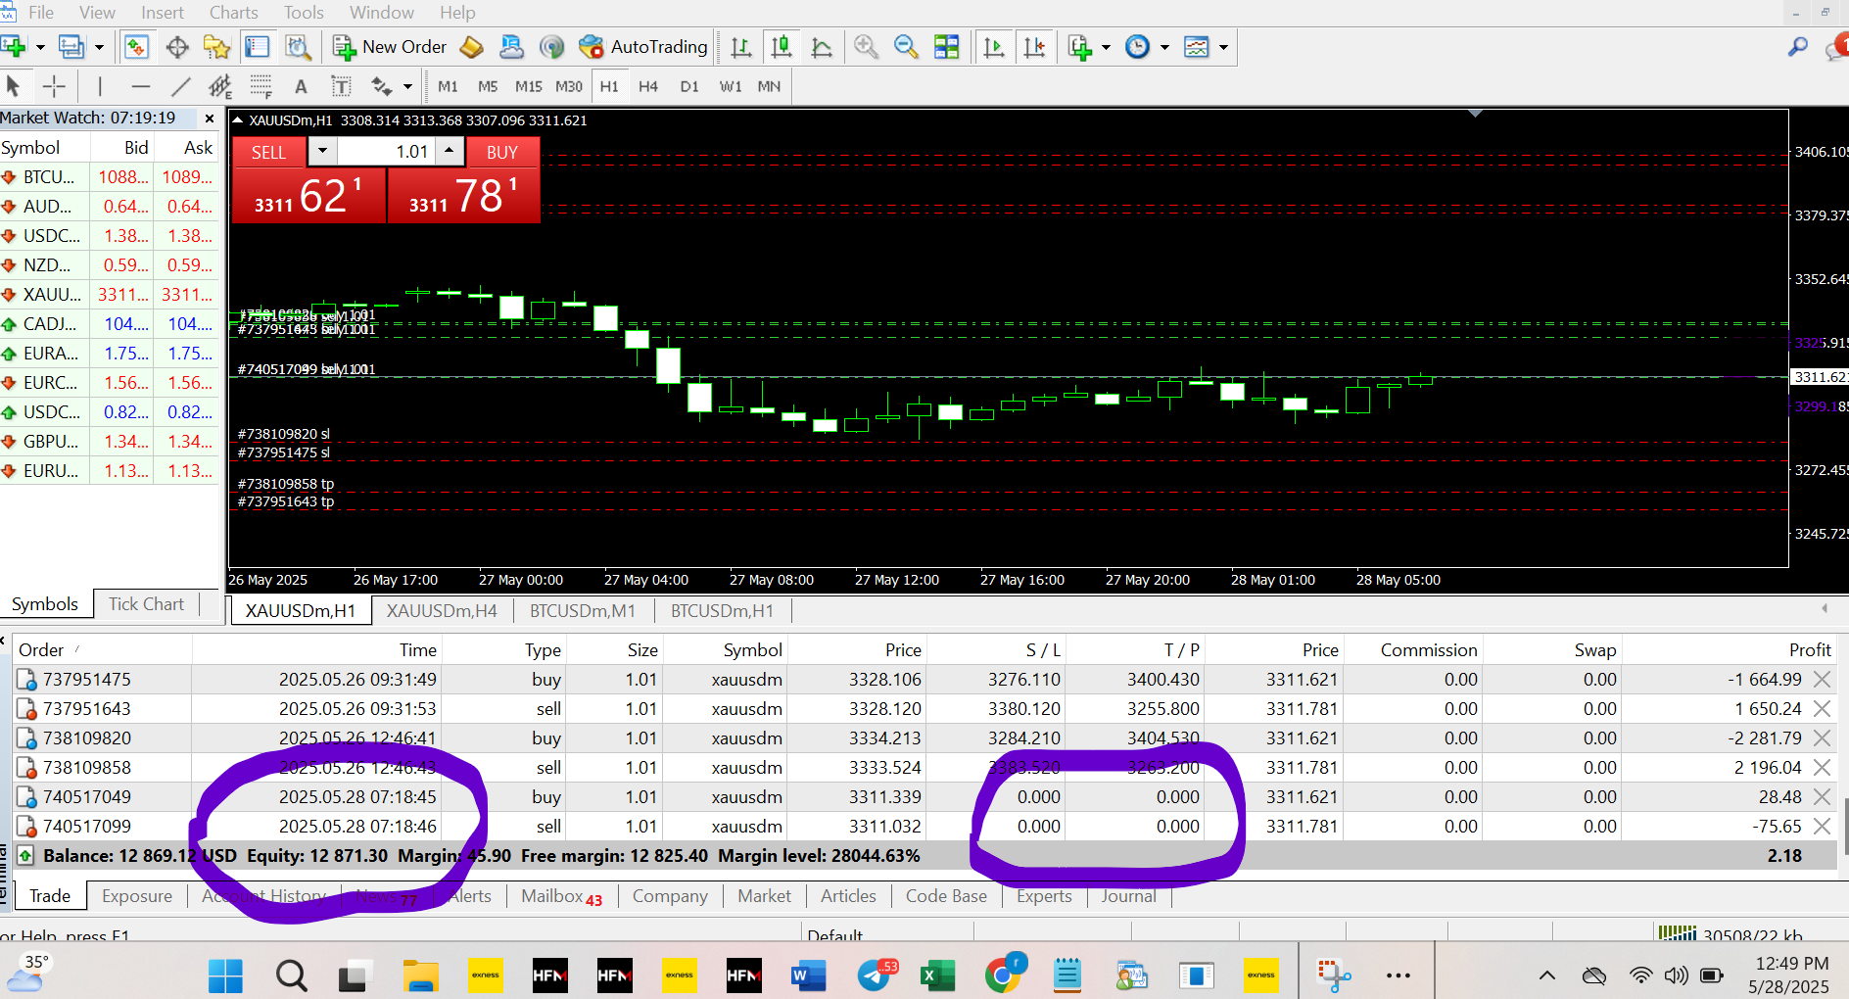The width and height of the screenshot is (1849, 999).
Task: Switch timeframe to M30
Action: (x=569, y=86)
